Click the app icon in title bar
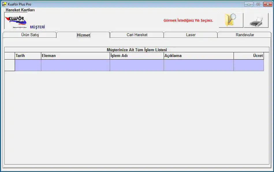 (4, 4)
